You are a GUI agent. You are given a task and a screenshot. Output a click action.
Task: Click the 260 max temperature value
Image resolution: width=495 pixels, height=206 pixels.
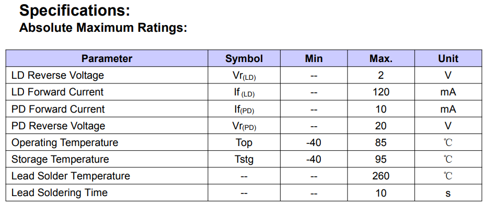(381, 176)
